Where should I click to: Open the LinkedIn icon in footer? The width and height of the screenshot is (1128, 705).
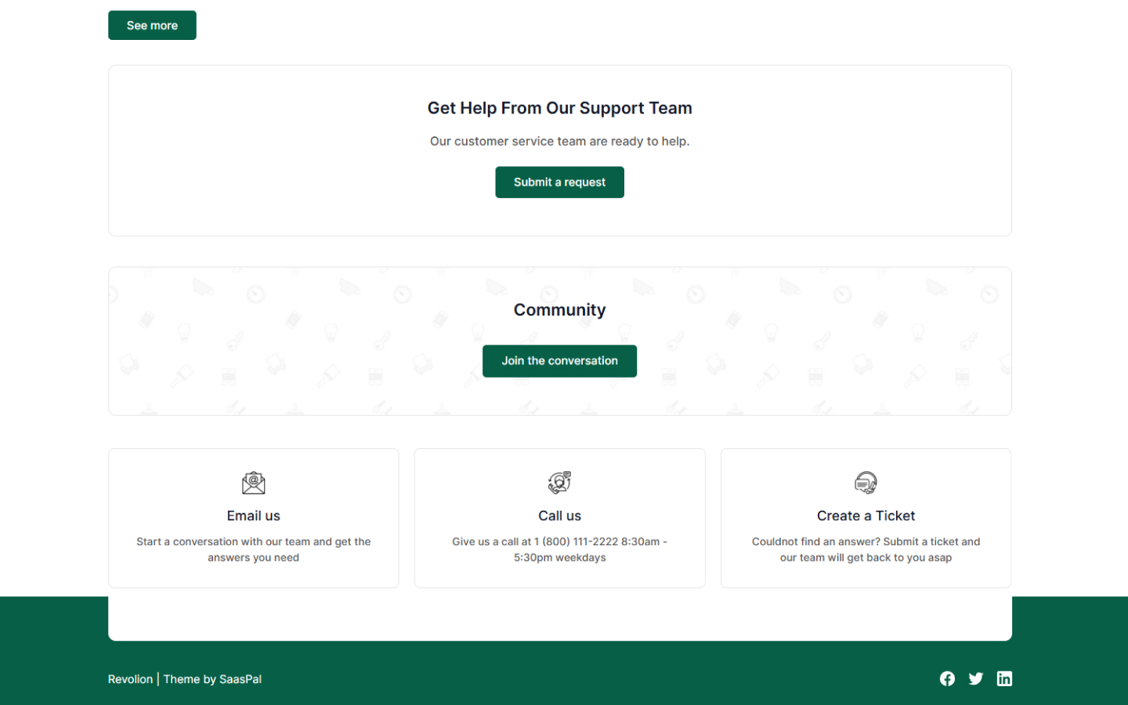(1004, 678)
